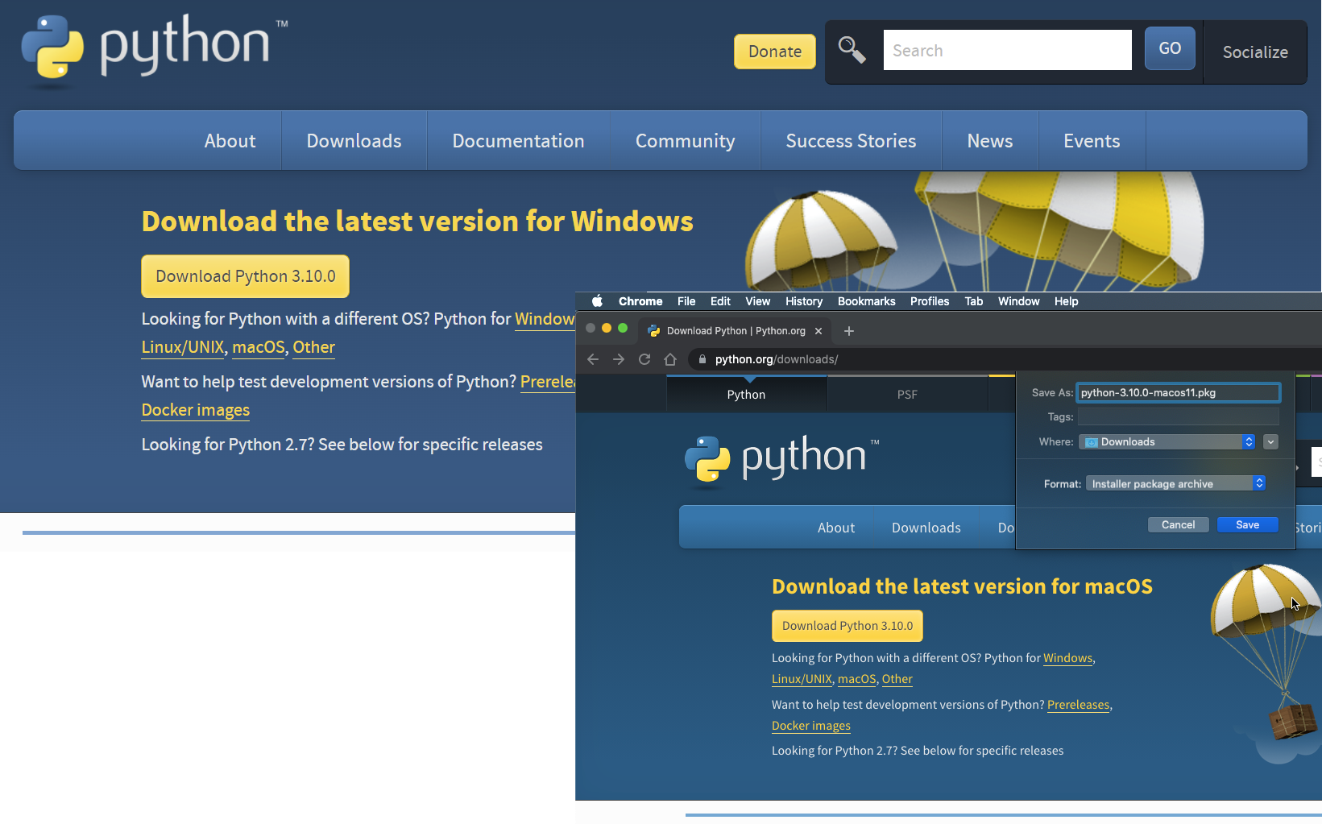Click Download Python 3.10.0 for macOS

pyautogui.click(x=847, y=626)
